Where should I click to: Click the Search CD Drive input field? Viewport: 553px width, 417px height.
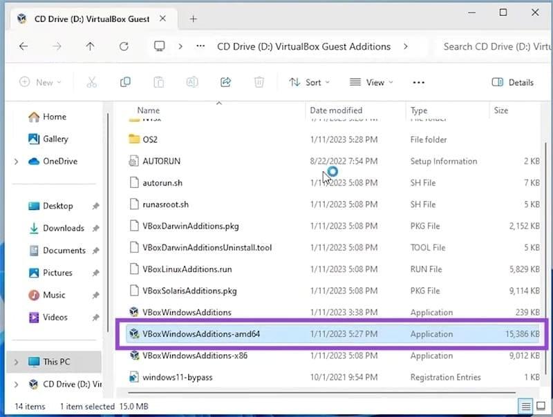click(496, 46)
